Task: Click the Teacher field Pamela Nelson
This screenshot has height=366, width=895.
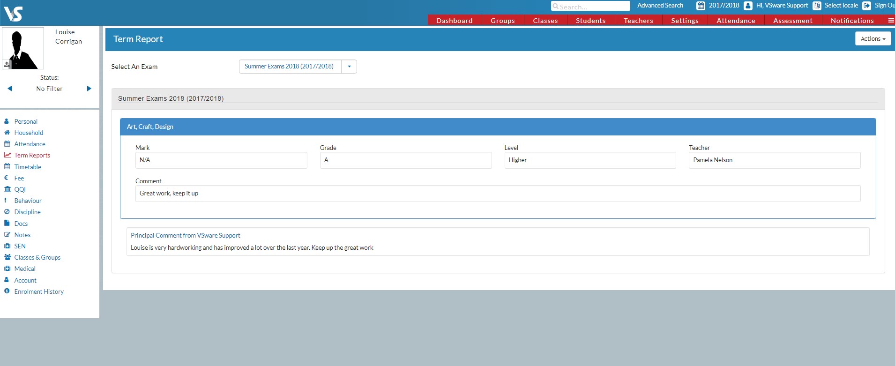Action: point(775,160)
